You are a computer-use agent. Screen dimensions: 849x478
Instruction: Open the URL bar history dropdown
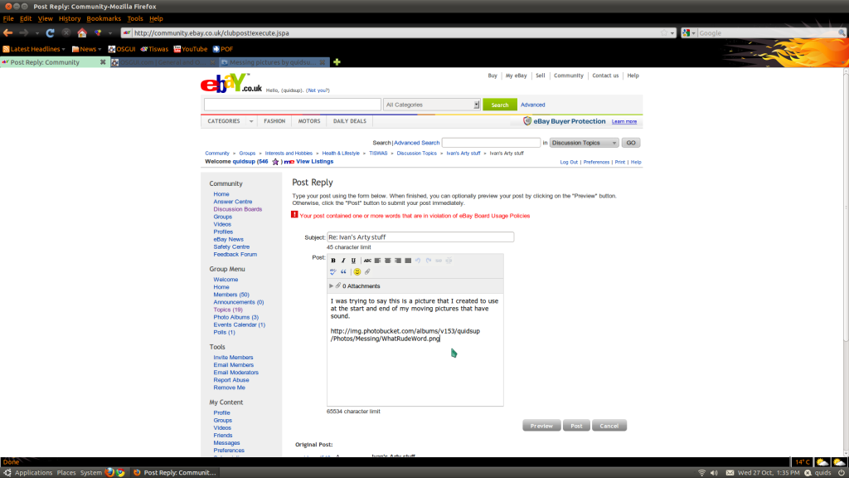(x=672, y=33)
